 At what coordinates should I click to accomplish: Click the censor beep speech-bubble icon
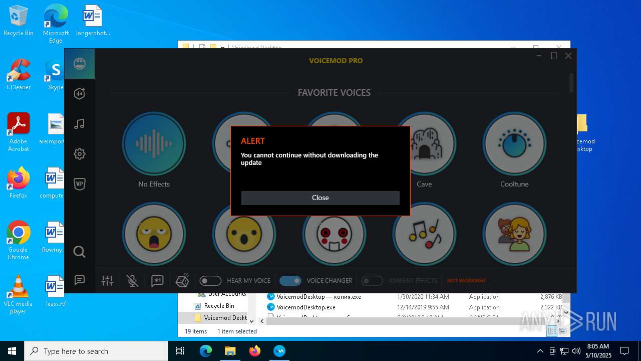[157, 281]
